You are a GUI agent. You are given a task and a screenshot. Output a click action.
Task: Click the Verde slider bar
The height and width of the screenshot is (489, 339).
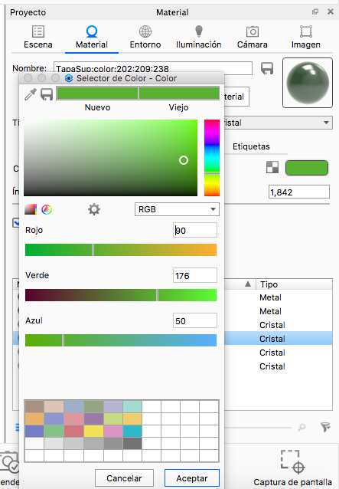121,295
